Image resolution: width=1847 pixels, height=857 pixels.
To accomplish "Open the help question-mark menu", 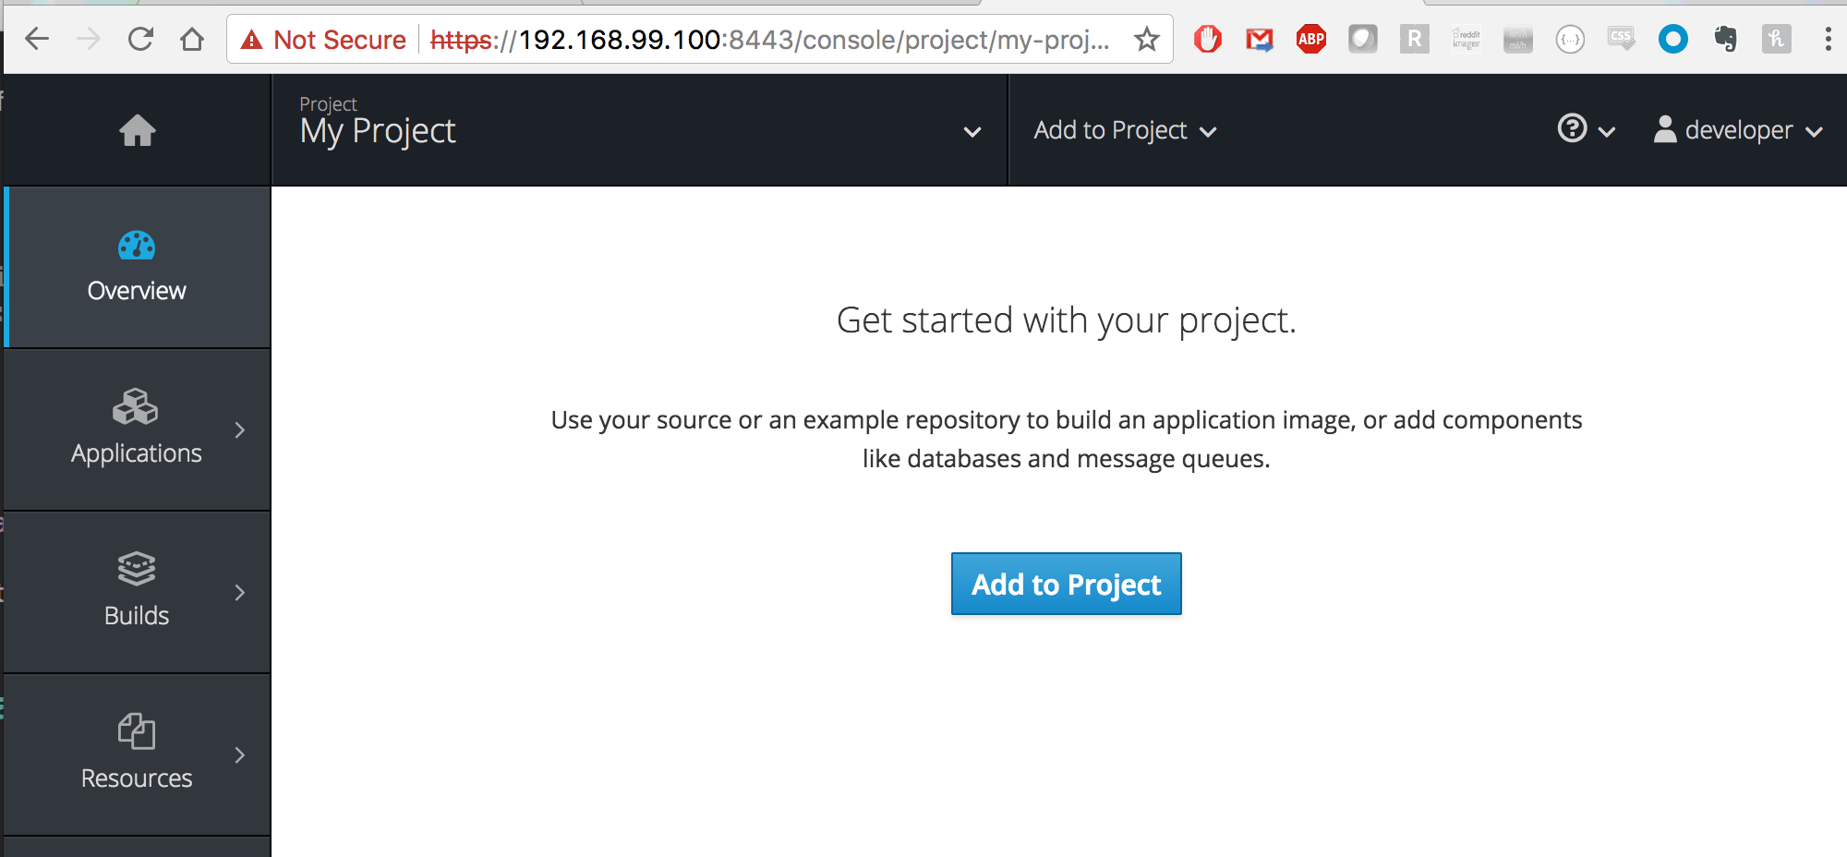I will tap(1586, 129).
